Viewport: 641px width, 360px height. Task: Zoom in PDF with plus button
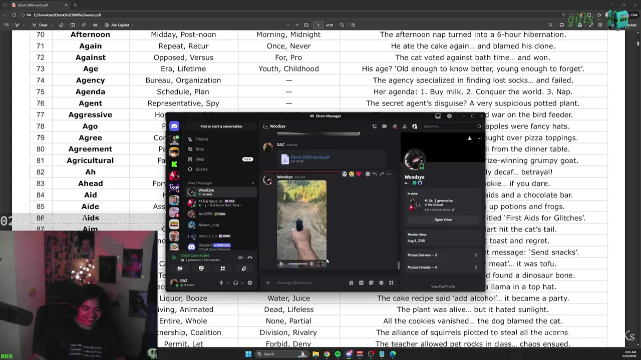coord(297,25)
